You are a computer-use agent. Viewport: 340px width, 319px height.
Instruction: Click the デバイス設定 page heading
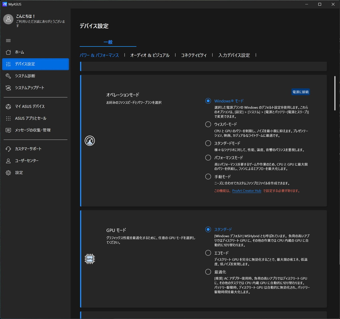pos(94,26)
